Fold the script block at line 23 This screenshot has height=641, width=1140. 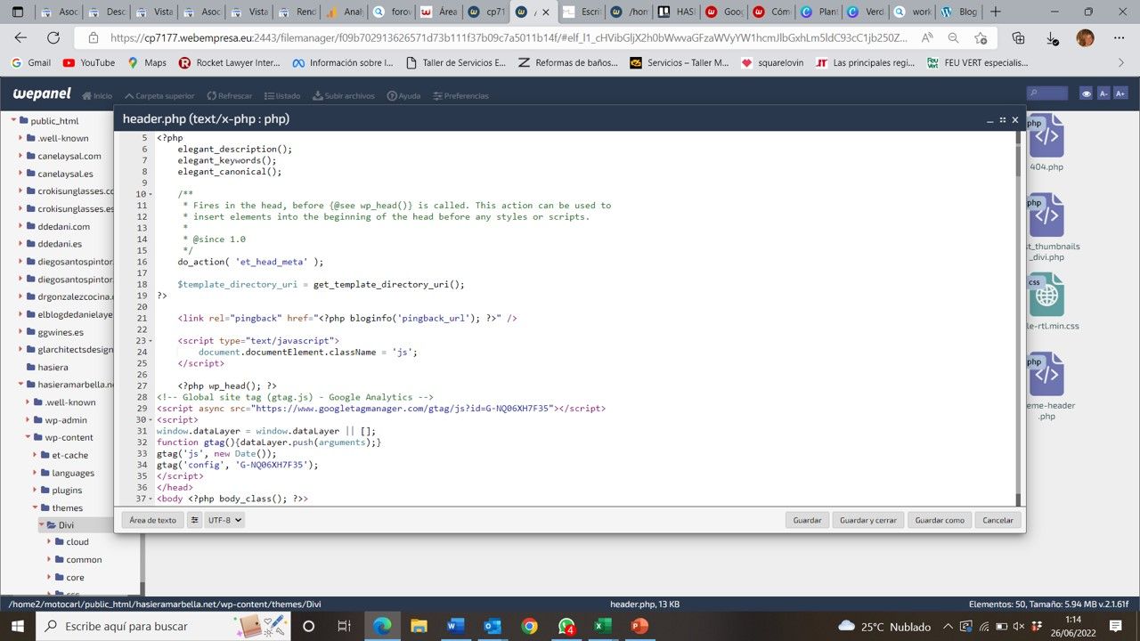[150, 341]
